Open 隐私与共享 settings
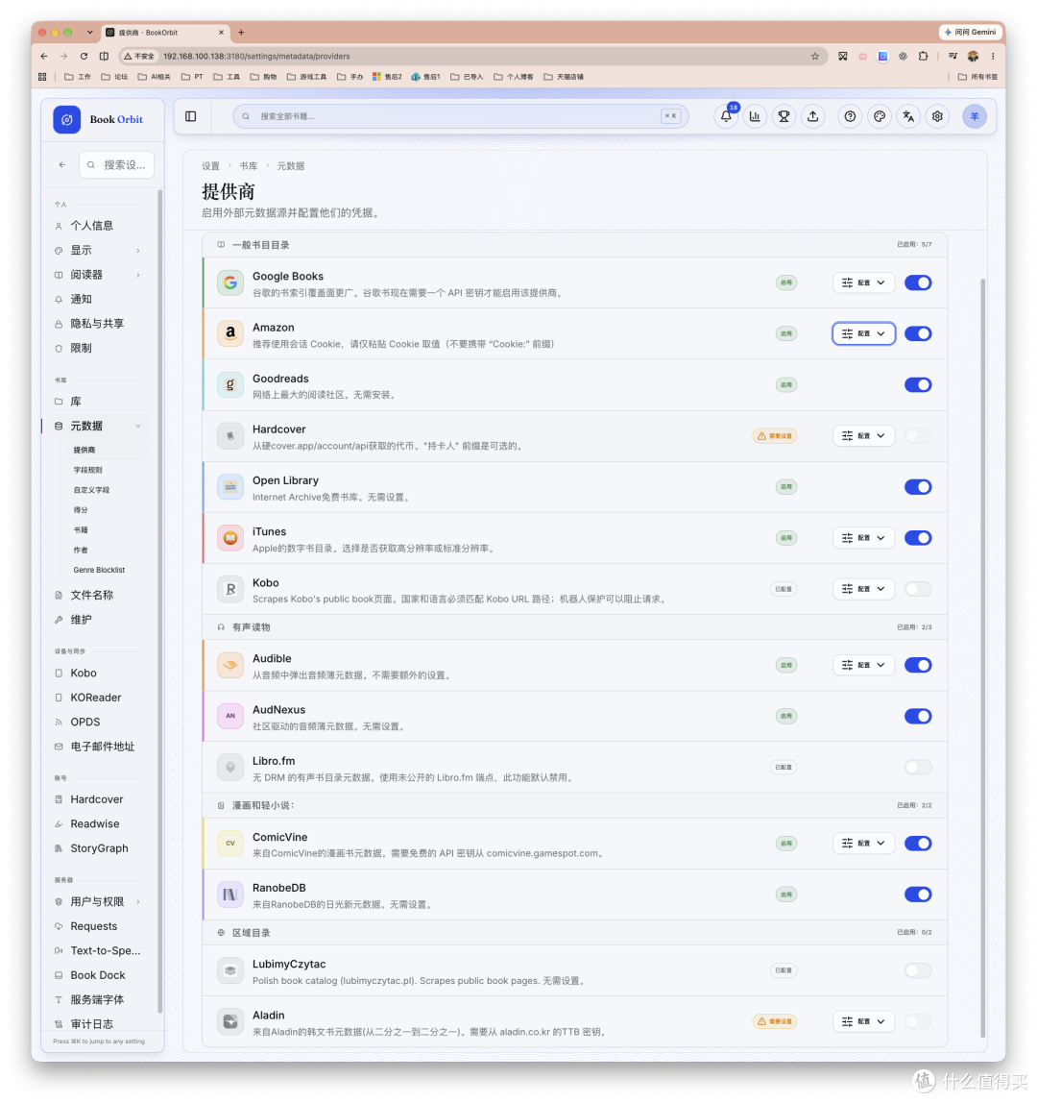1037x1103 pixels. click(99, 324)
